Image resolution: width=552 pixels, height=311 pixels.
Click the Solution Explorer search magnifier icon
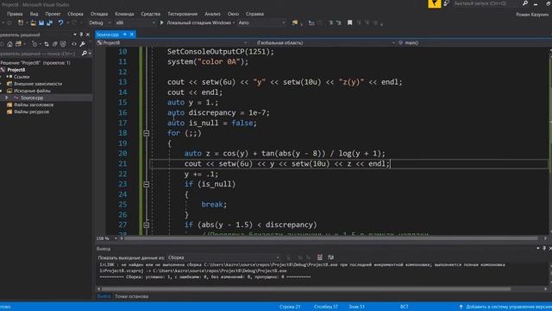click(x=85, y=54)
